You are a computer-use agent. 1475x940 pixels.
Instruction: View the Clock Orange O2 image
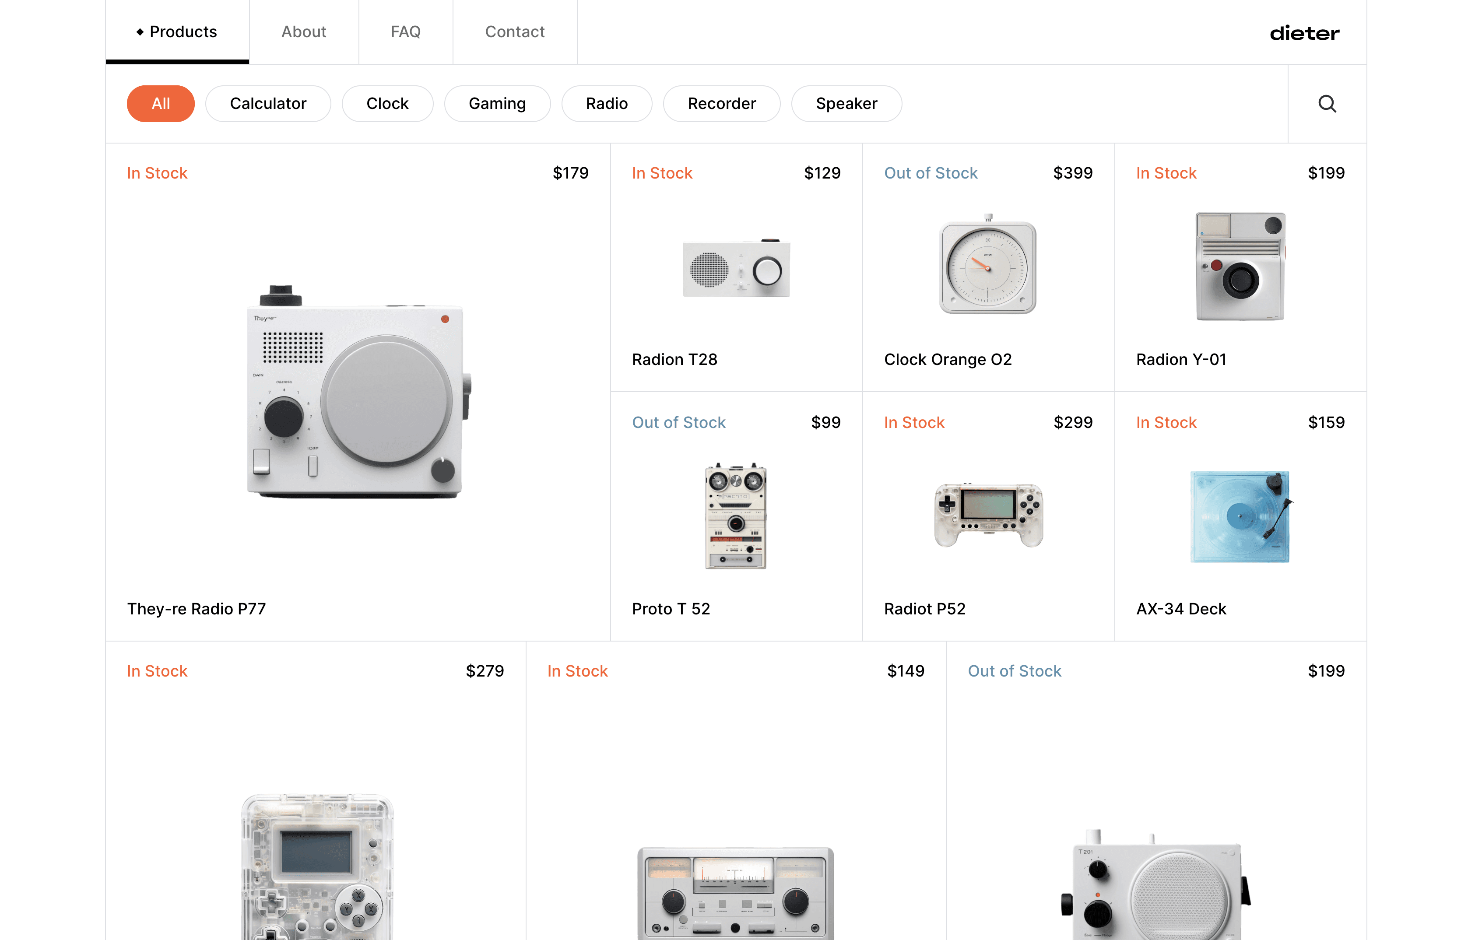click(x=987, y=266)
